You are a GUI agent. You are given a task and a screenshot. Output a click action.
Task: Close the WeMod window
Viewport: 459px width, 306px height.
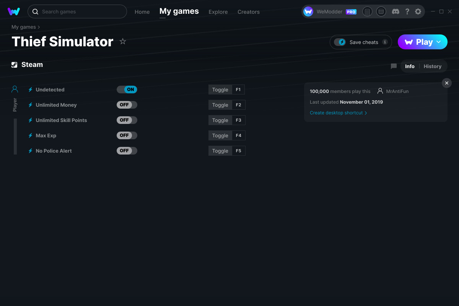tap(450, 11)
